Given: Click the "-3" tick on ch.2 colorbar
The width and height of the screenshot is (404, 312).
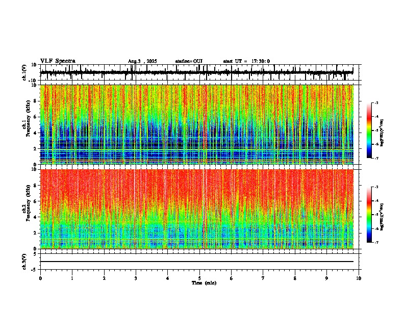Looking at the screenshot, I should pos(376,187).
